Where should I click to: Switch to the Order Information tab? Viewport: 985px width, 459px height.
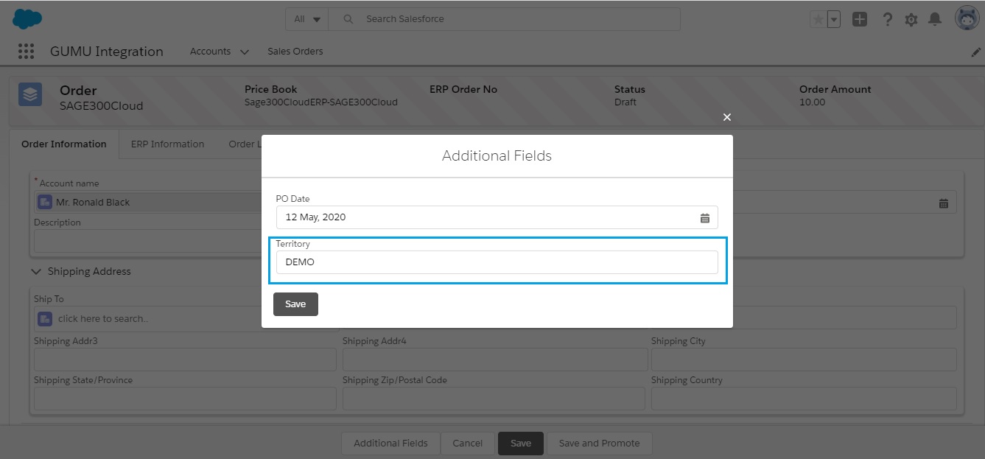click(x=64, y=144)
